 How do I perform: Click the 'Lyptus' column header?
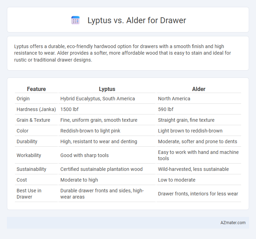coord(107,89)
